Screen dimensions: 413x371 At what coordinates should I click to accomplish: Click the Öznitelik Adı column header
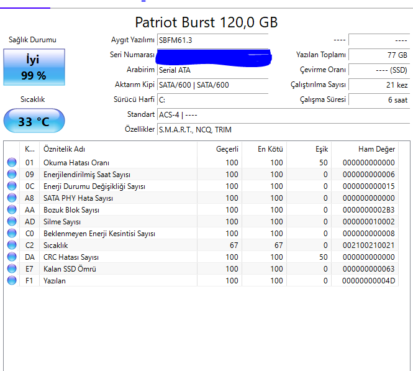coord(118,149)
